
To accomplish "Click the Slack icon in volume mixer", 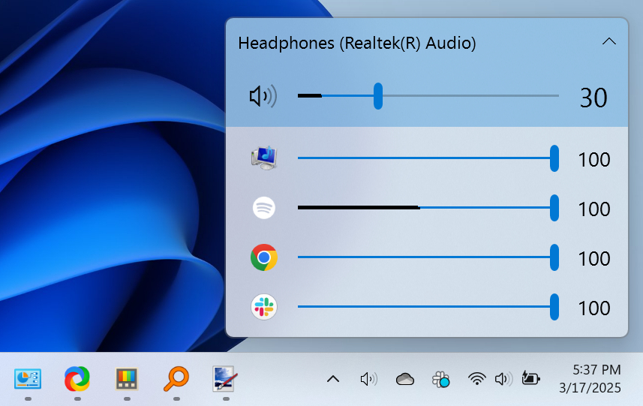I will click(264, 307).
